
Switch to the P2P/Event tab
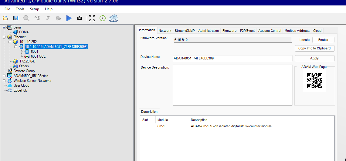pyautogui.click(x=247, y=31)
